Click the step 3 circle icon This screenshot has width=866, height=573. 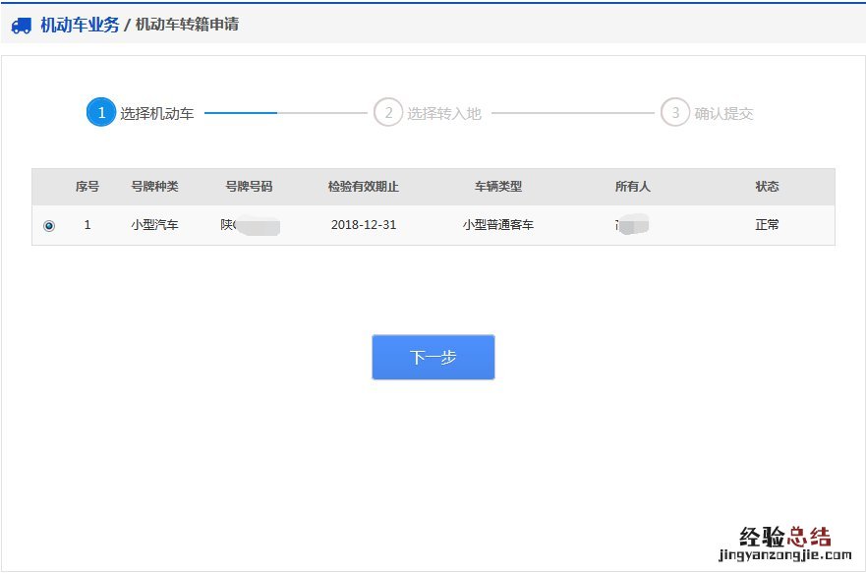(x=675, y=113)
